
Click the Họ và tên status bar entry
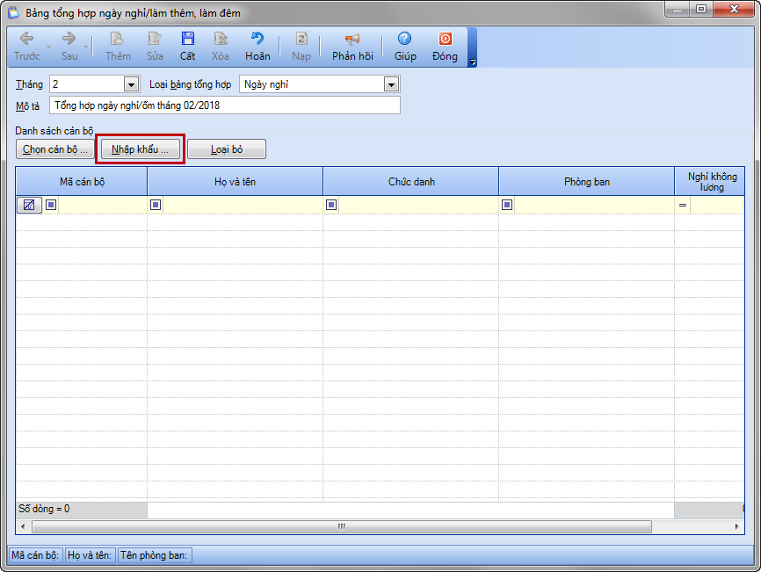pyautogui.click(x=90, y=555)
